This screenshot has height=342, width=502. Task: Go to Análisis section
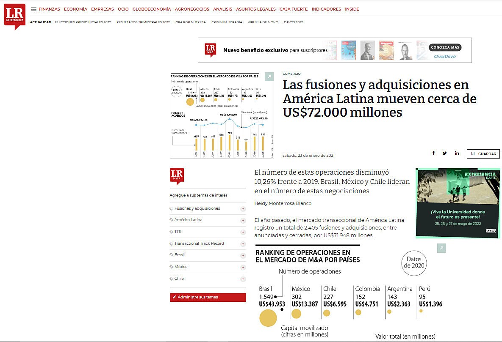223,9
